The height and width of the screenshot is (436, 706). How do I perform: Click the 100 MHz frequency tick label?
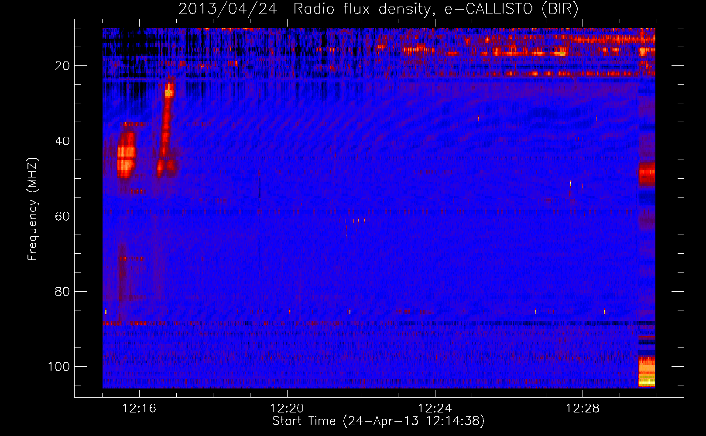coord(59,367)
